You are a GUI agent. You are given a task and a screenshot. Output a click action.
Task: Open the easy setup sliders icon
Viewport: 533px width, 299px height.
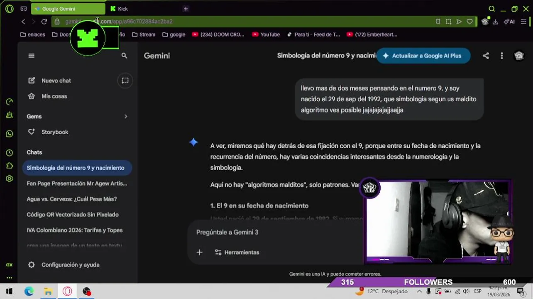click(523, 22)
